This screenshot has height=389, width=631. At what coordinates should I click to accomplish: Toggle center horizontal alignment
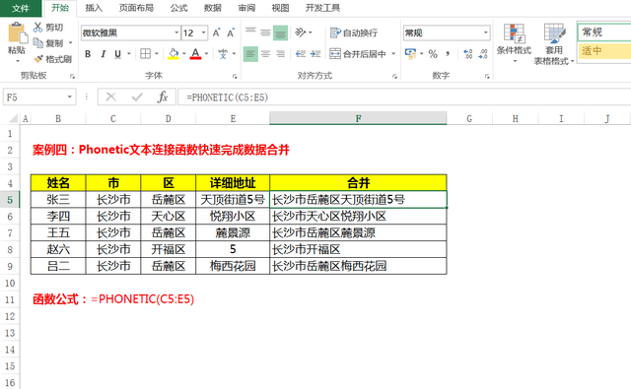(x=265, y=54)
